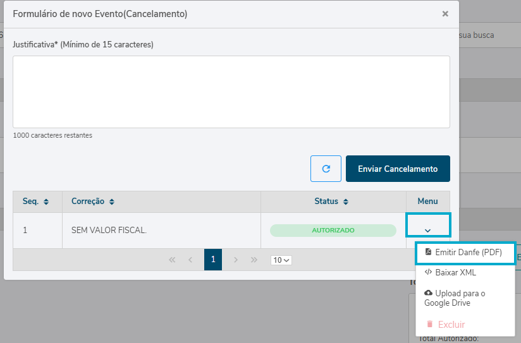Select Emitir Danfe (PDF) option
The width and height of the screenshot is (521, 343).
465,252
